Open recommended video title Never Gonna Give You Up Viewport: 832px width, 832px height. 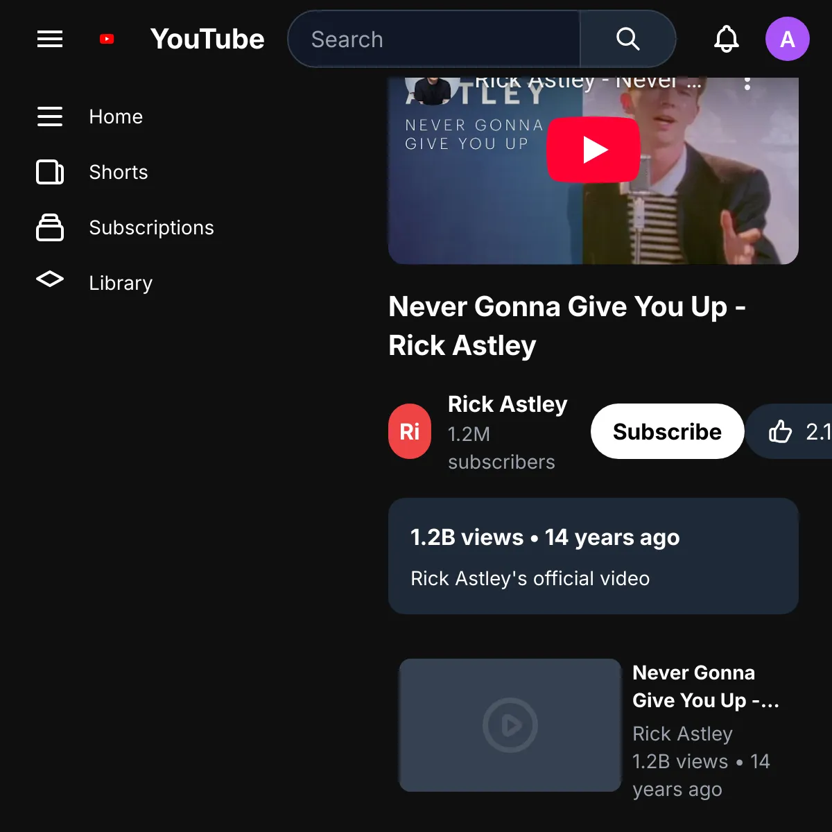[x=706, y=686]
